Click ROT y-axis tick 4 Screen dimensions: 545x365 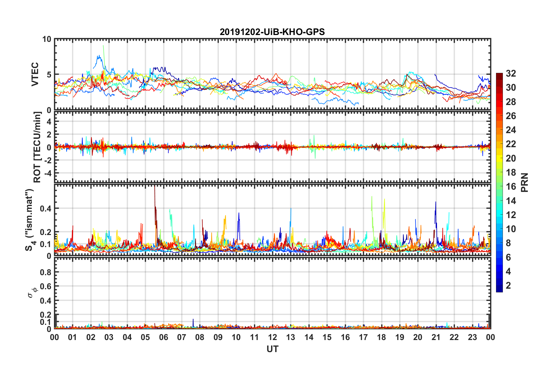(x=49, y=122)
